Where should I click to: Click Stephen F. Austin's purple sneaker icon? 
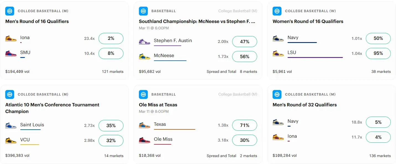144,42
